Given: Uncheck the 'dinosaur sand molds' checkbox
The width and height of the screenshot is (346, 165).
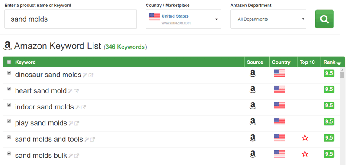Looking at the screenshot, I should click(9, 73).
